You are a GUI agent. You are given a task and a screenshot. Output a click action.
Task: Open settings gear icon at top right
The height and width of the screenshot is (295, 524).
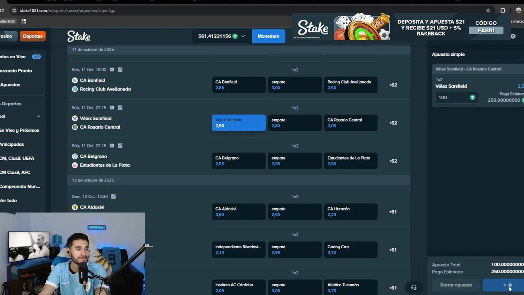pyautogui.click(x=513, y=36)
